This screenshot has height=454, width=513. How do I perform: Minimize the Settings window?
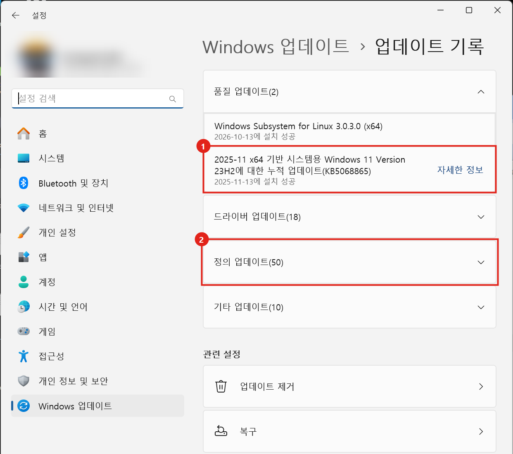[x=441, y=10]
